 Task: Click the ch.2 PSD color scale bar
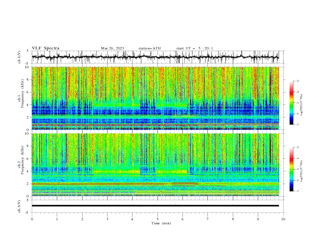291,169
